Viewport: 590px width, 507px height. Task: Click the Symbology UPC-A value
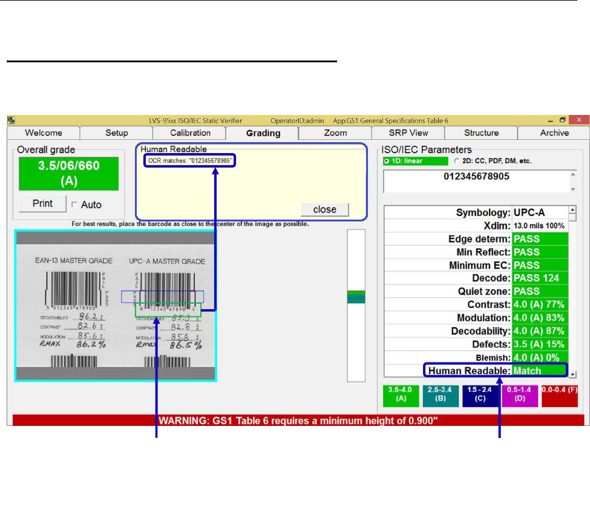(x=540, y=212)
